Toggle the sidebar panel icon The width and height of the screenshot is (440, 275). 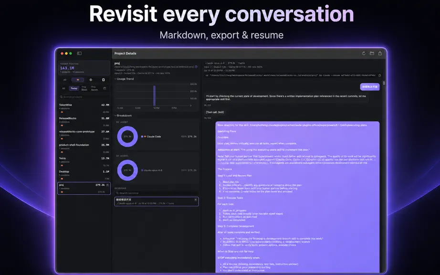[x=79, y=53]
